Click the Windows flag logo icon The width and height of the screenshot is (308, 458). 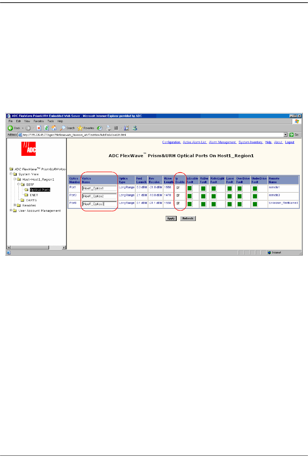(x=297, y=121)
